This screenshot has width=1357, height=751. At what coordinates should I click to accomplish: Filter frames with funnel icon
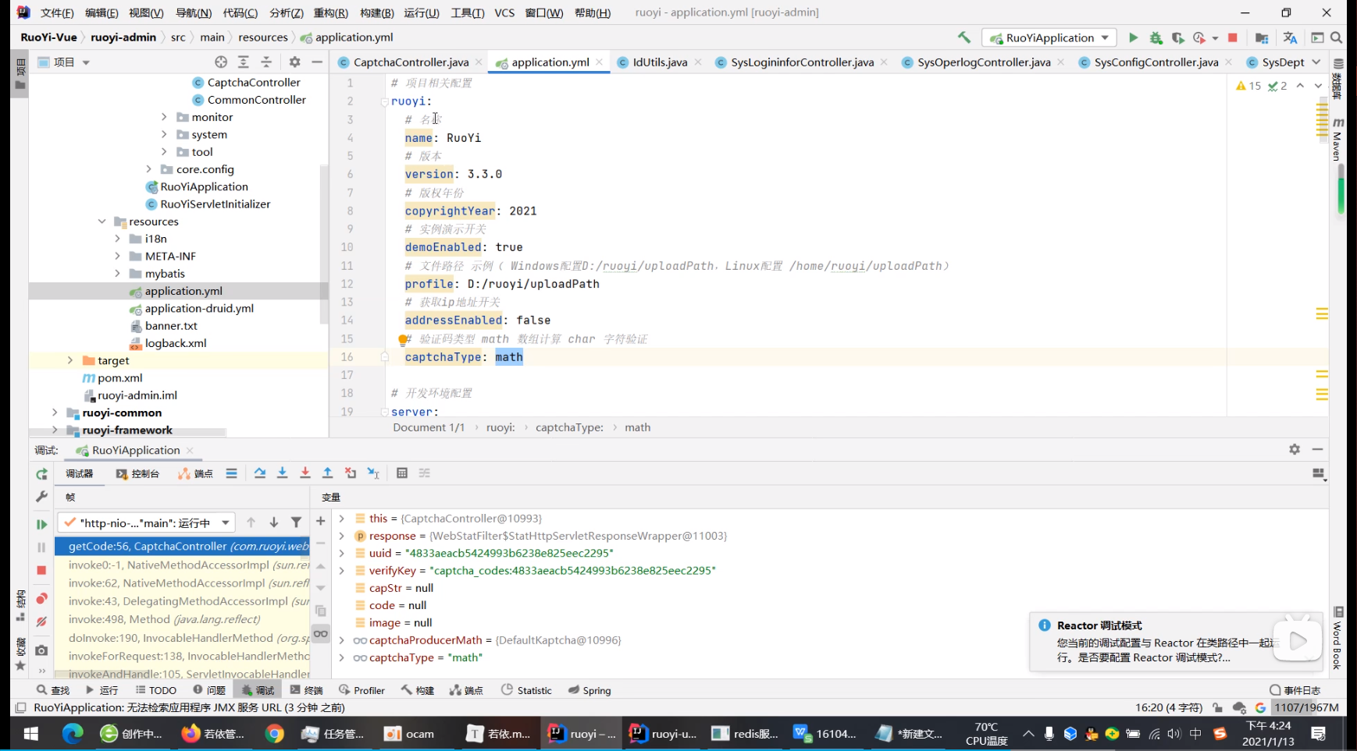click(x=296, y=523)
